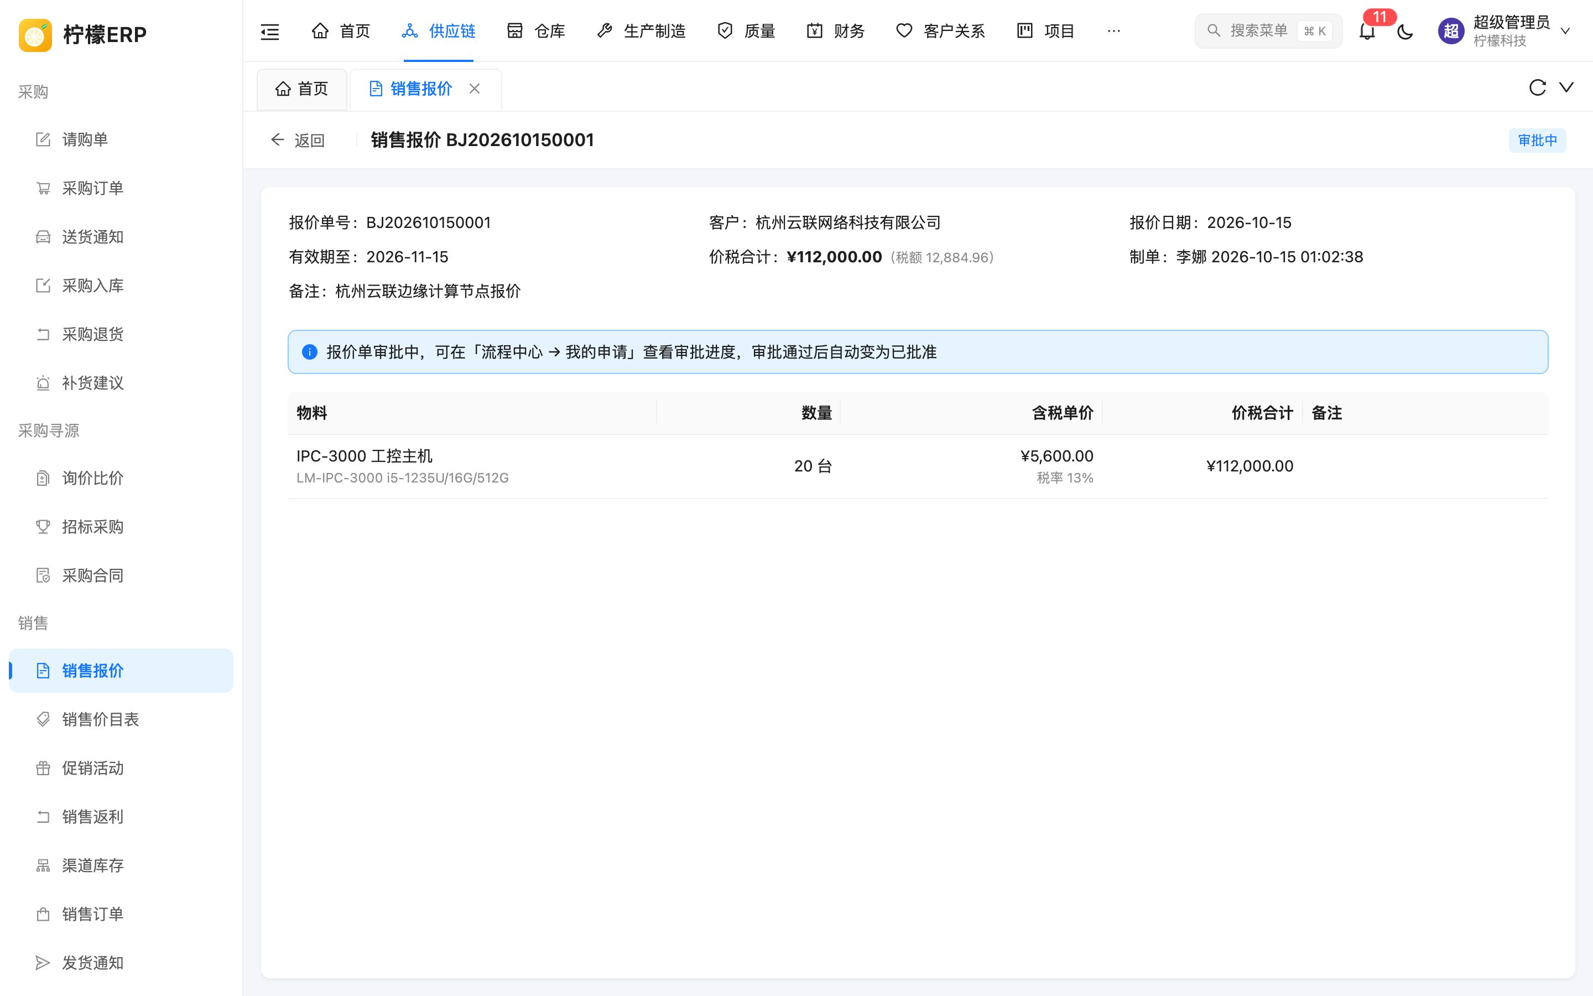Open 销售返利 in sidebar

coord(121,817)
